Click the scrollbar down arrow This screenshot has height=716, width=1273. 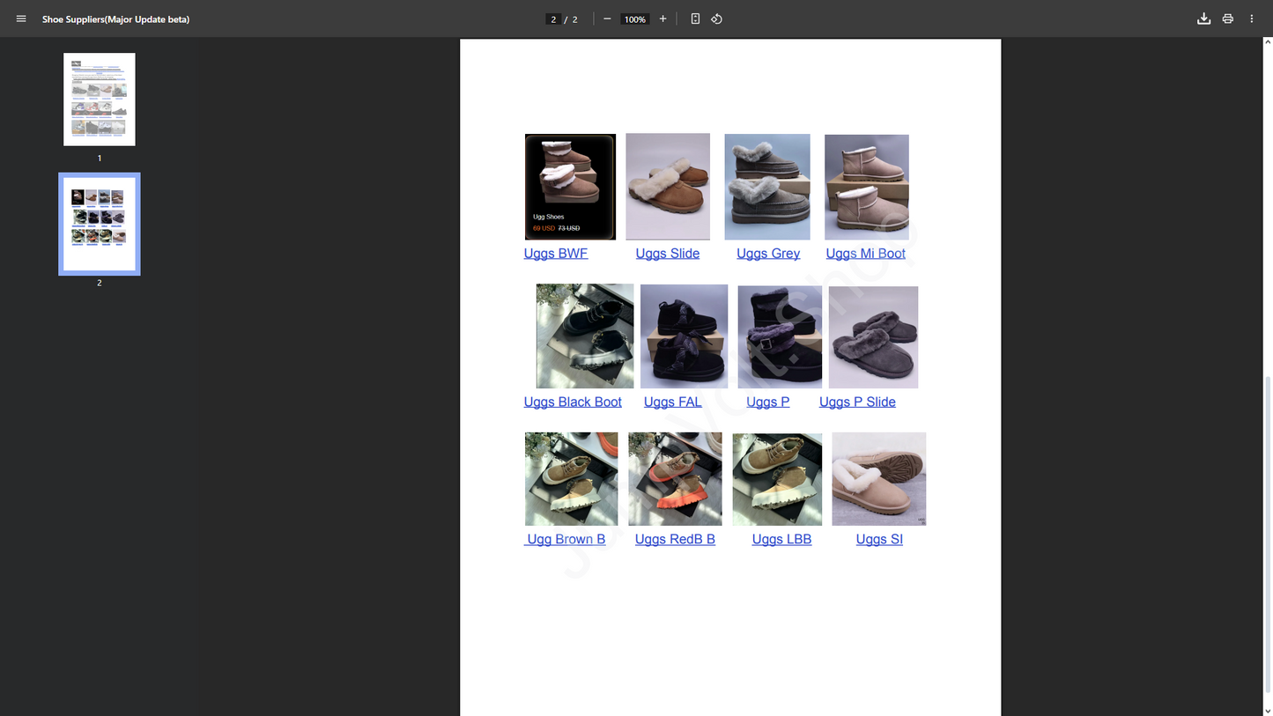[x=1267, y=710]
